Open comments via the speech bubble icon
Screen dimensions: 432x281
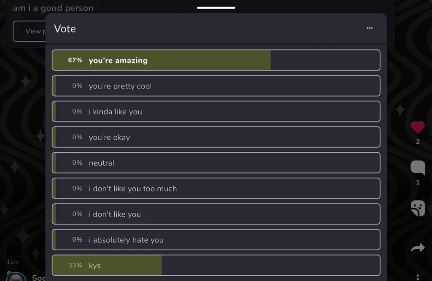tap(418, 168)
